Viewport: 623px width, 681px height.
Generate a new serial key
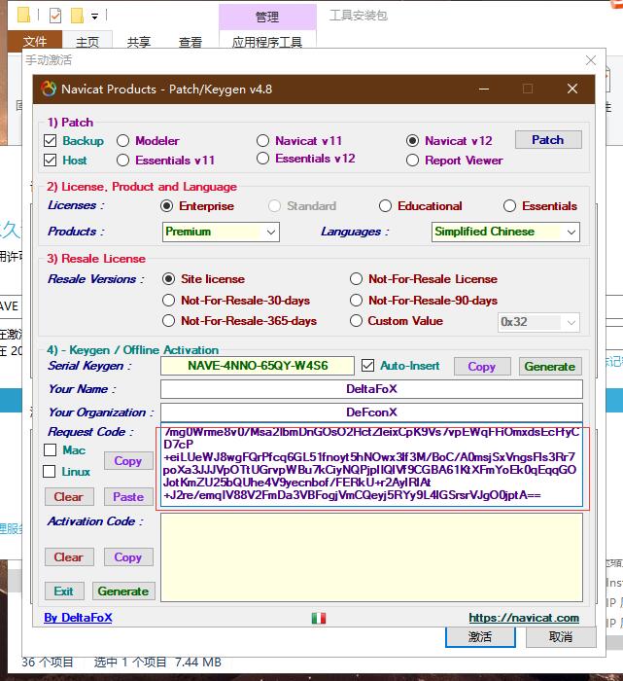pyautogui.click(x=550, y=367)
